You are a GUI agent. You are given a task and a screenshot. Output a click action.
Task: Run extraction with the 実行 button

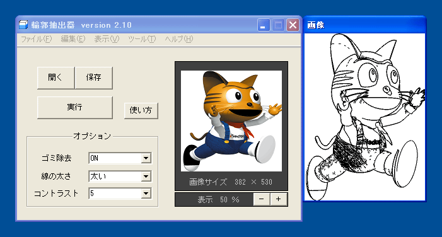[74, 107]
